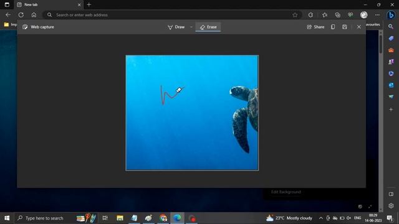Viewport: 399px width, 224px height.
Task: Toggle the volume mute speaker icon
Action: pos(349,218)
